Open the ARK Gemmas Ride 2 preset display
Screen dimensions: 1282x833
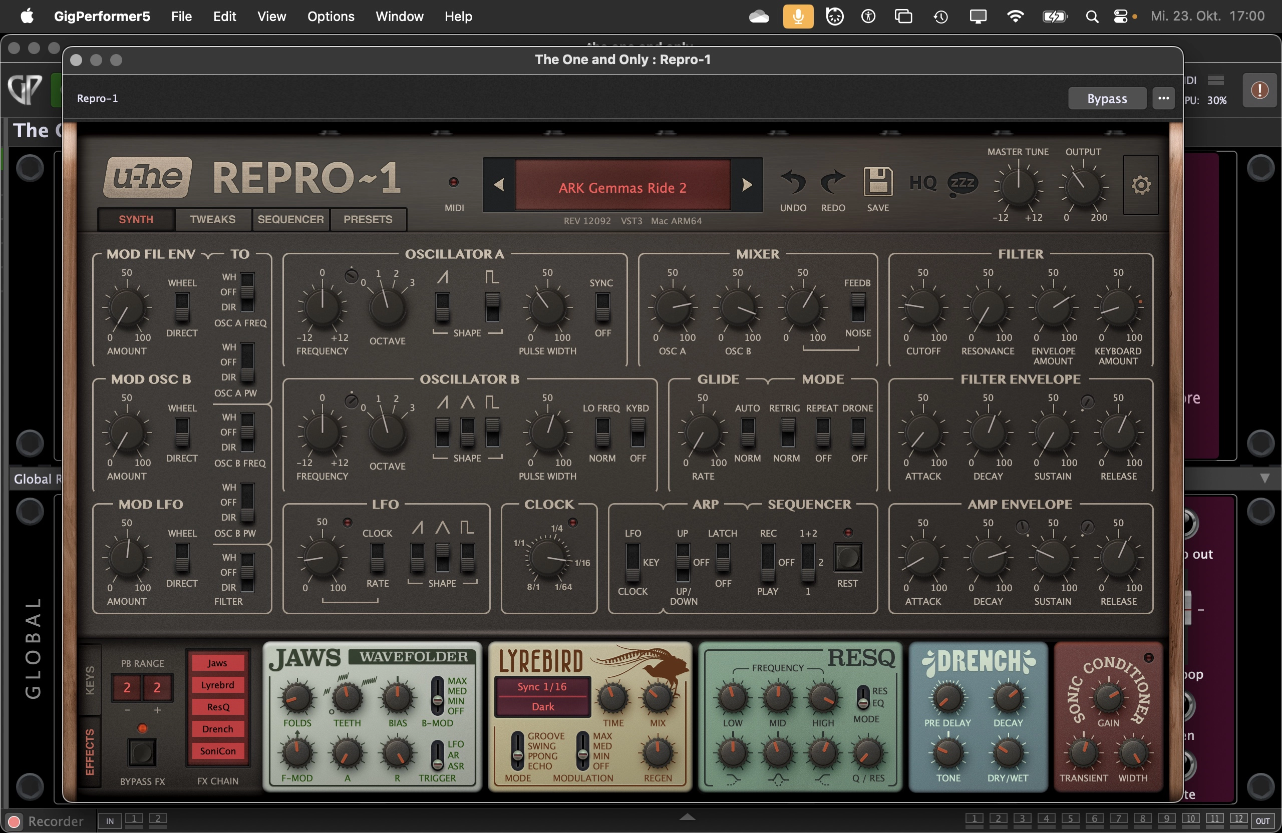[x=622, y=185]
